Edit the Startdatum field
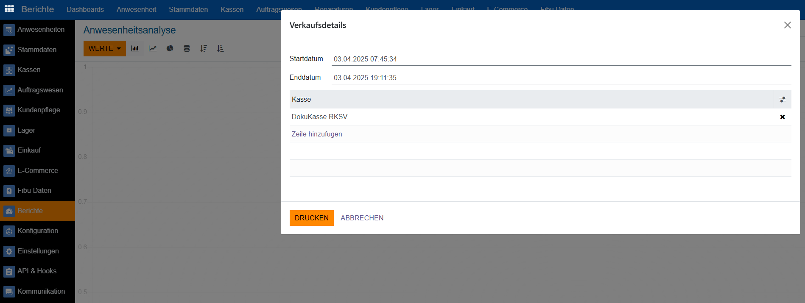The width and height of the screenshot is (805, 303). coord(561,59)
